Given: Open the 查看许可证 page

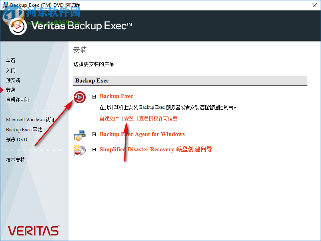Looking at the screenshot, I should pos(18,100).
